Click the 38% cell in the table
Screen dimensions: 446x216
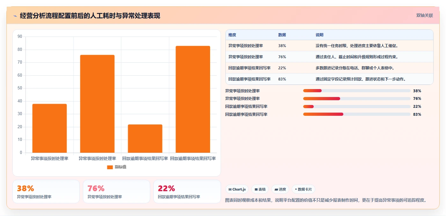pyautogui.click(x=282, y=46)
